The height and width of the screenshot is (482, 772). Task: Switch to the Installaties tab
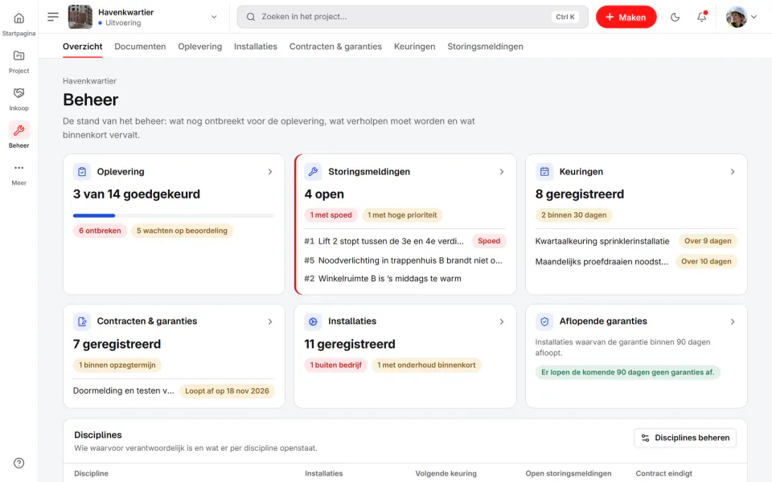[x=255, y=47]
